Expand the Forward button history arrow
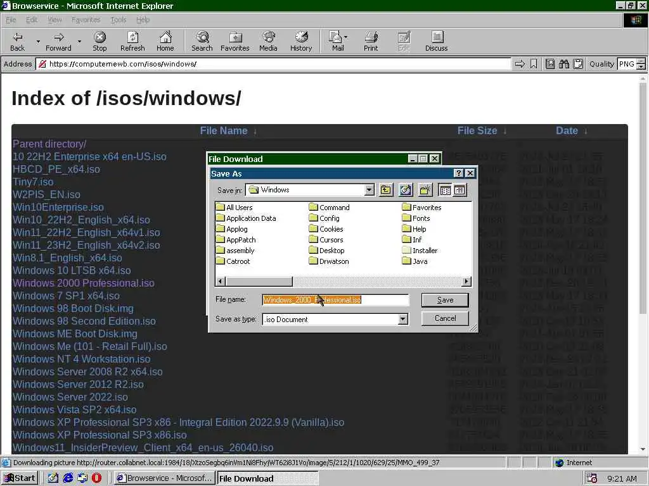The height and width of the screenshot is (486, 649). 79,41
